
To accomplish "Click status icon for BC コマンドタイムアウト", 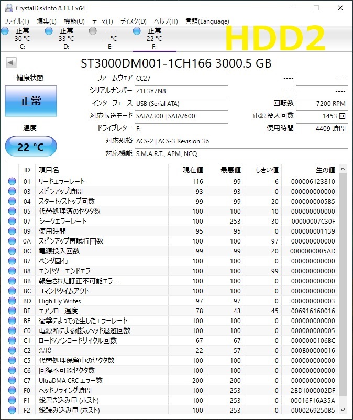I will [12, 291].
